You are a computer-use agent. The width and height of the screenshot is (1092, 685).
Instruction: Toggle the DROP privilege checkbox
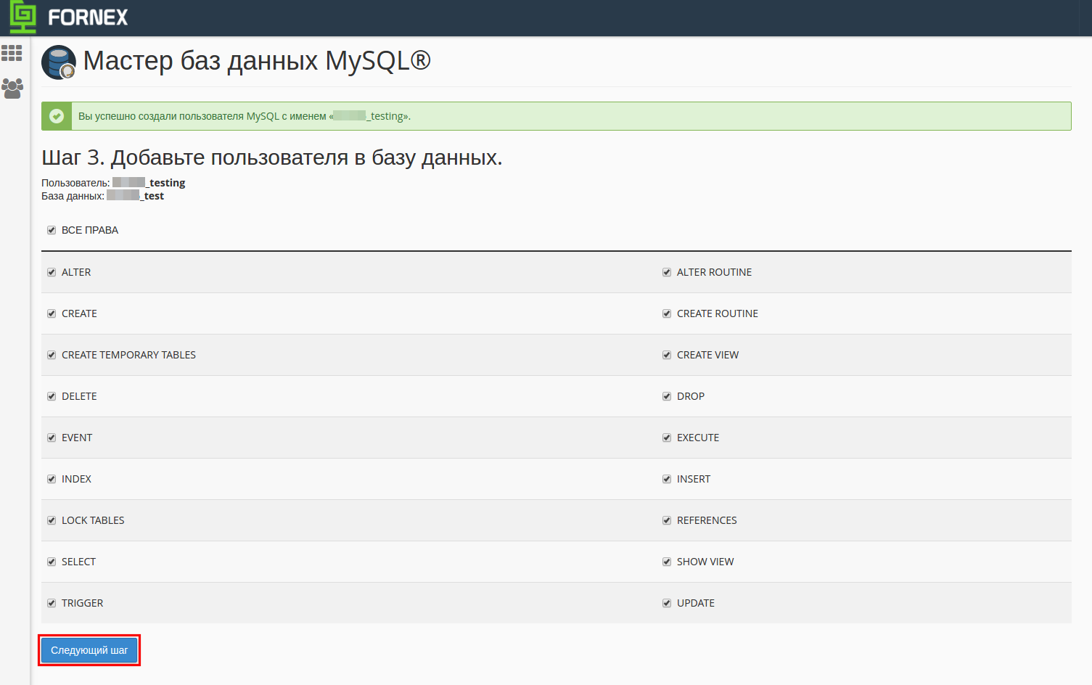pyautogui.click(x=667, y=396)
